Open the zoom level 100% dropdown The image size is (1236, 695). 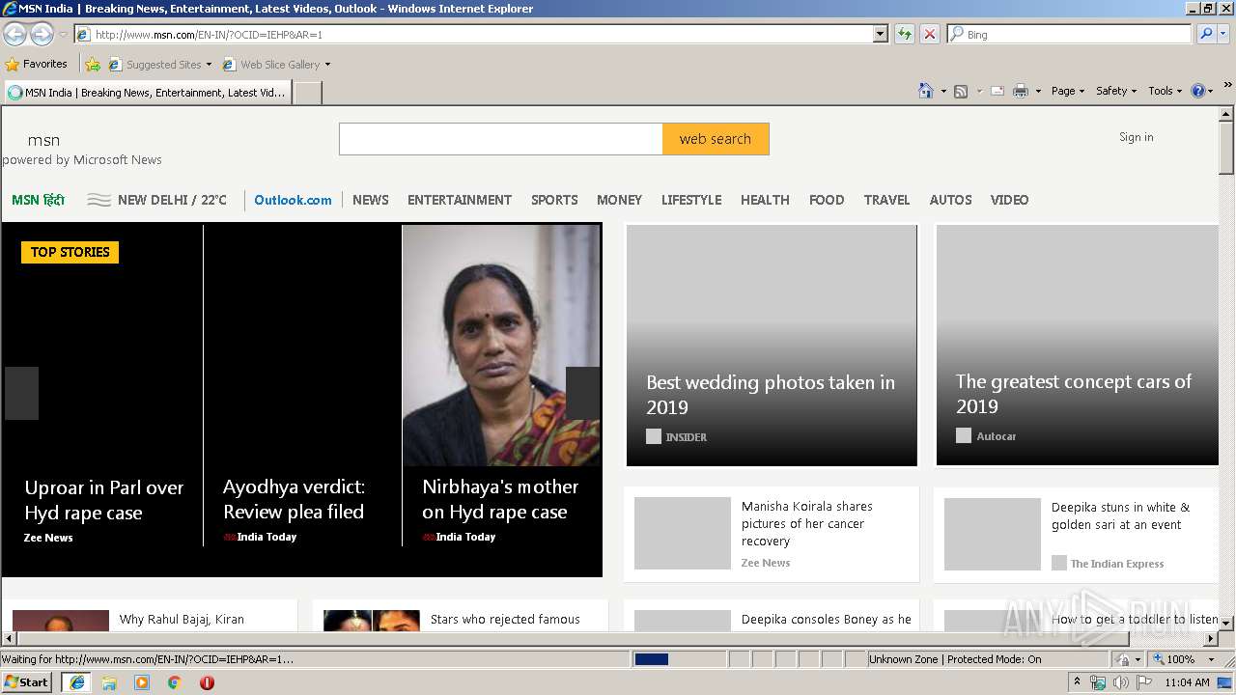coord(1211,659)
